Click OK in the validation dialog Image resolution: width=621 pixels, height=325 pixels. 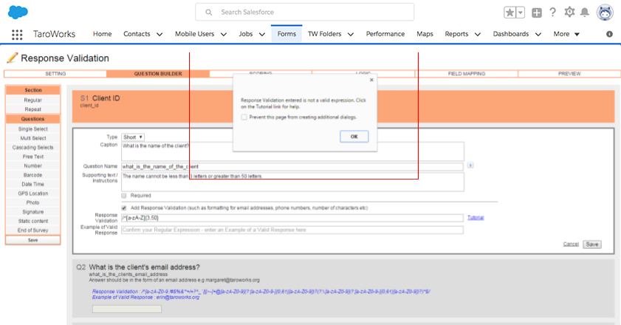pos(354,137)
